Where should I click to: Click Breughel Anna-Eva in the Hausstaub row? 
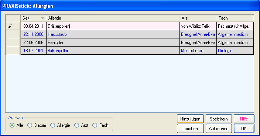tap(198, 34)
